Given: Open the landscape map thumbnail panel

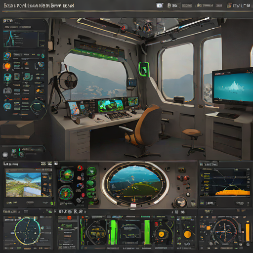Looking at the screenshot, I should point(24,185).
